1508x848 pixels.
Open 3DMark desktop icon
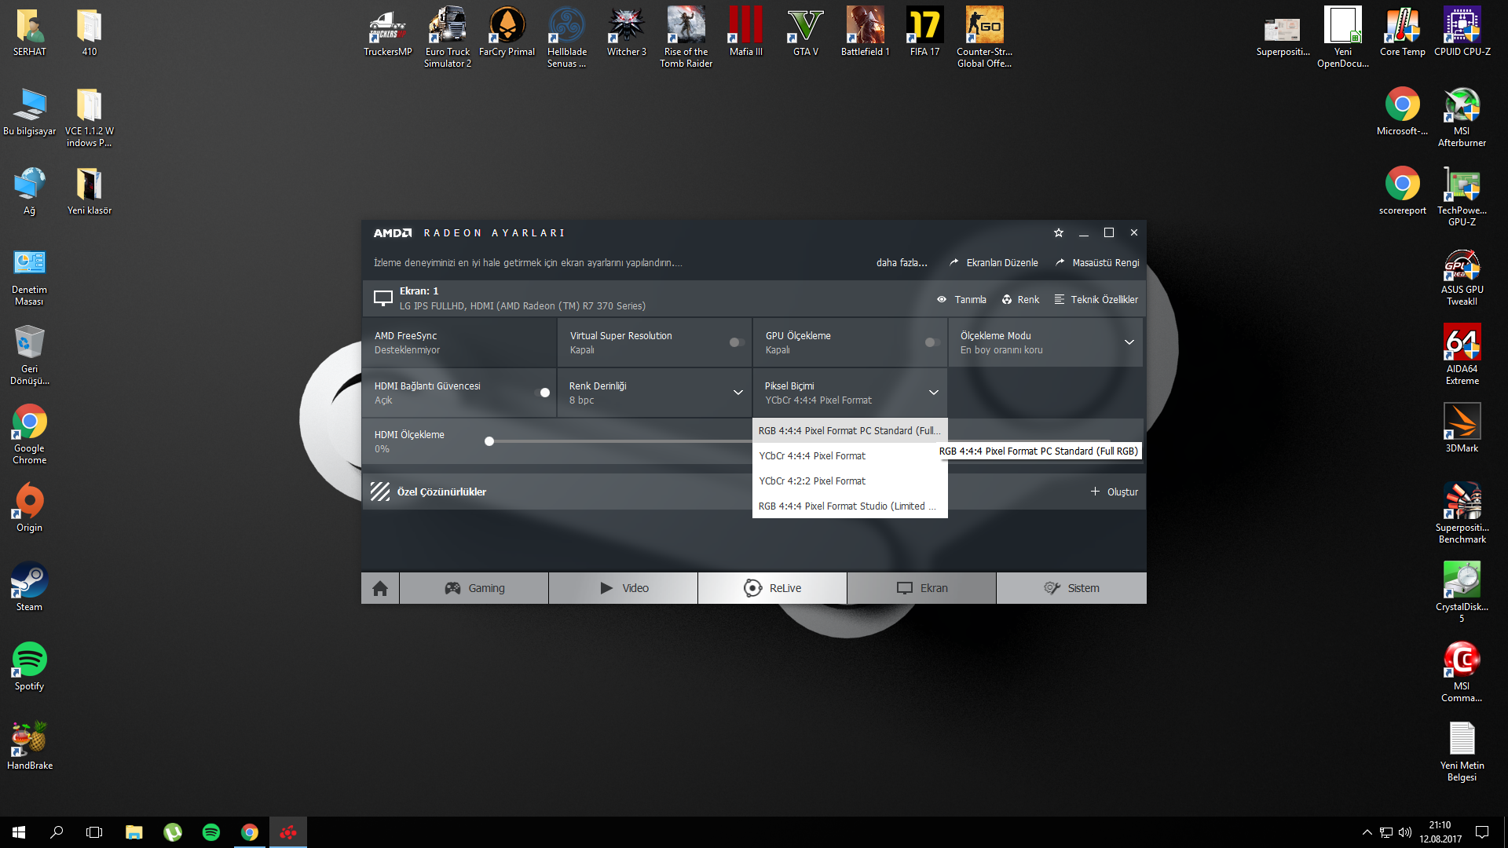pos(1462,428)
